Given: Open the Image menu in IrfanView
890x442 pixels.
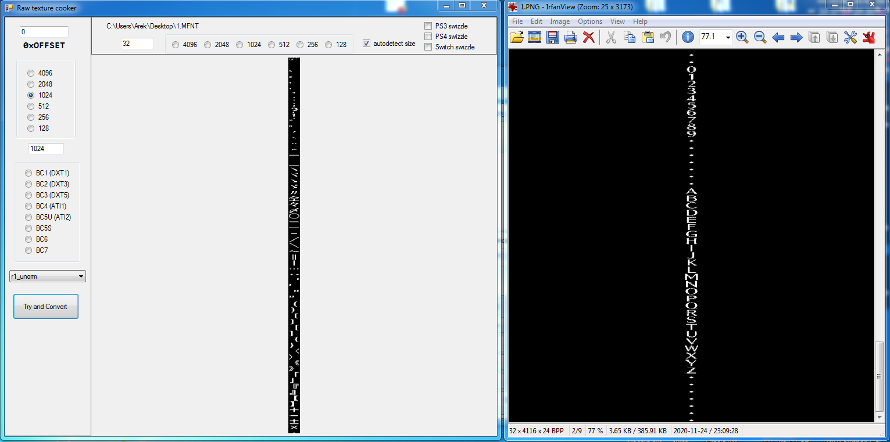Looking at the screenshot, I should point(560,21).
